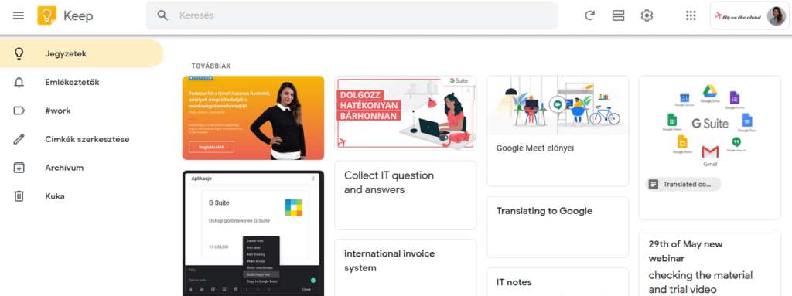
Task: Click the Emlékeztetők bell icon
Action: tap(19, 82)
